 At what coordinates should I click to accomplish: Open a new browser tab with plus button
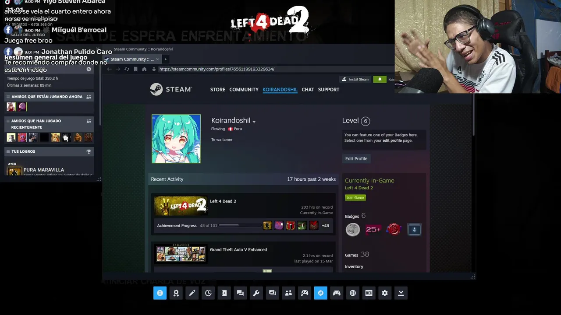165,59
